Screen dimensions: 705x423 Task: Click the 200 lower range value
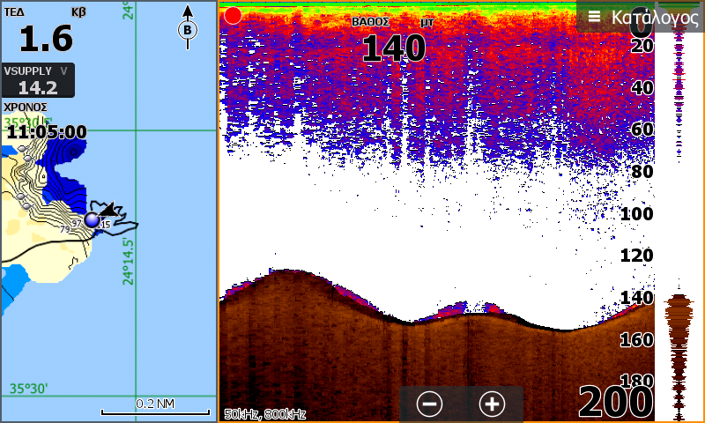click(615, 402)
